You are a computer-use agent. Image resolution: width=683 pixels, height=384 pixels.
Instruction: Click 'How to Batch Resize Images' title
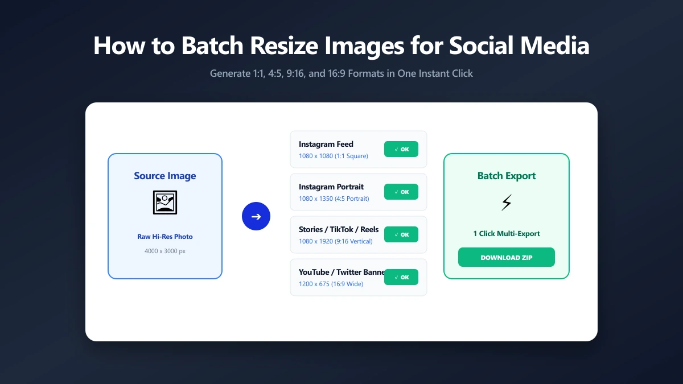click(x=341, y=46)
